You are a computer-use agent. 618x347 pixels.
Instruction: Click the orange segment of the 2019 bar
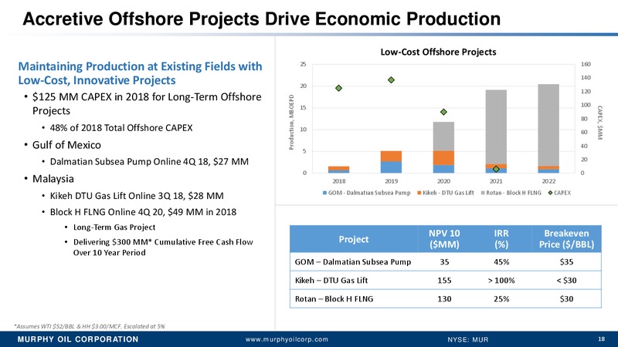pyautogui.click(x=391, y=156)
